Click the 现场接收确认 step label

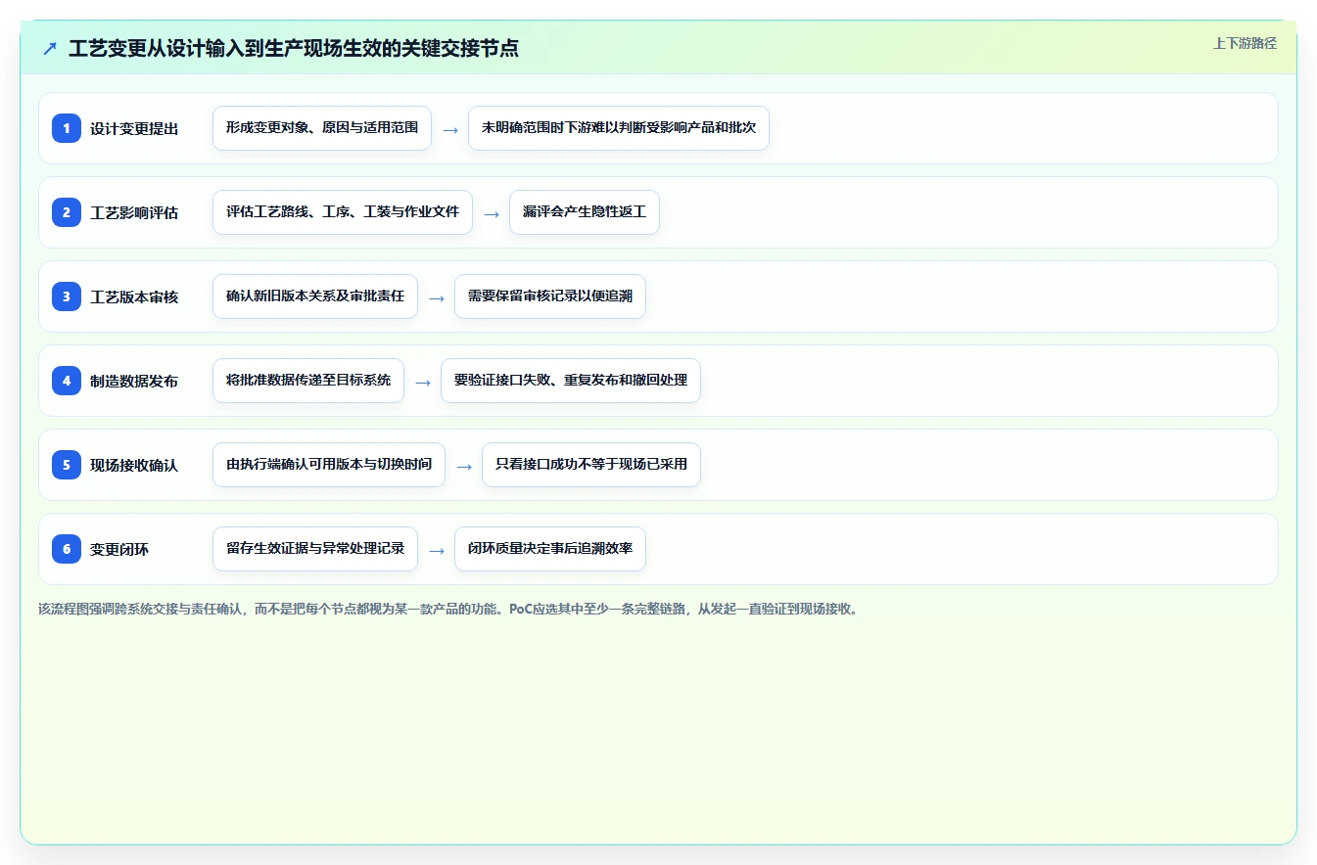click(x=134, y=465)
